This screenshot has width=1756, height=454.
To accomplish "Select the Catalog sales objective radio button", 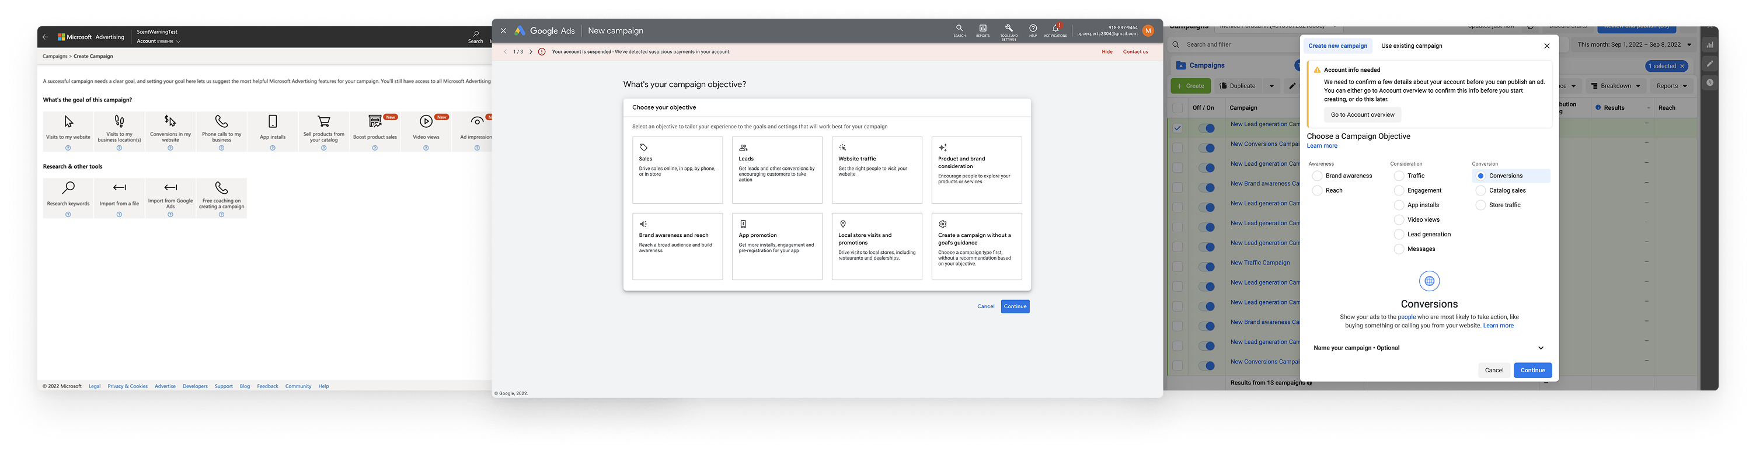I will [x=1480, y=191].
